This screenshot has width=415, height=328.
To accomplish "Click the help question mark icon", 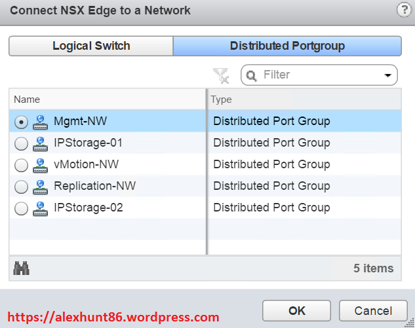I will tap(405, 10).
